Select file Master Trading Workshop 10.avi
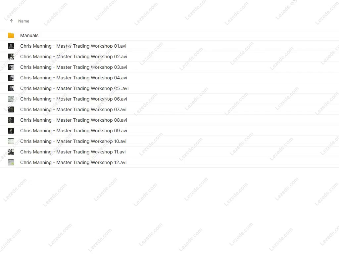Screen dimensions: 339x254 (73, 141)
